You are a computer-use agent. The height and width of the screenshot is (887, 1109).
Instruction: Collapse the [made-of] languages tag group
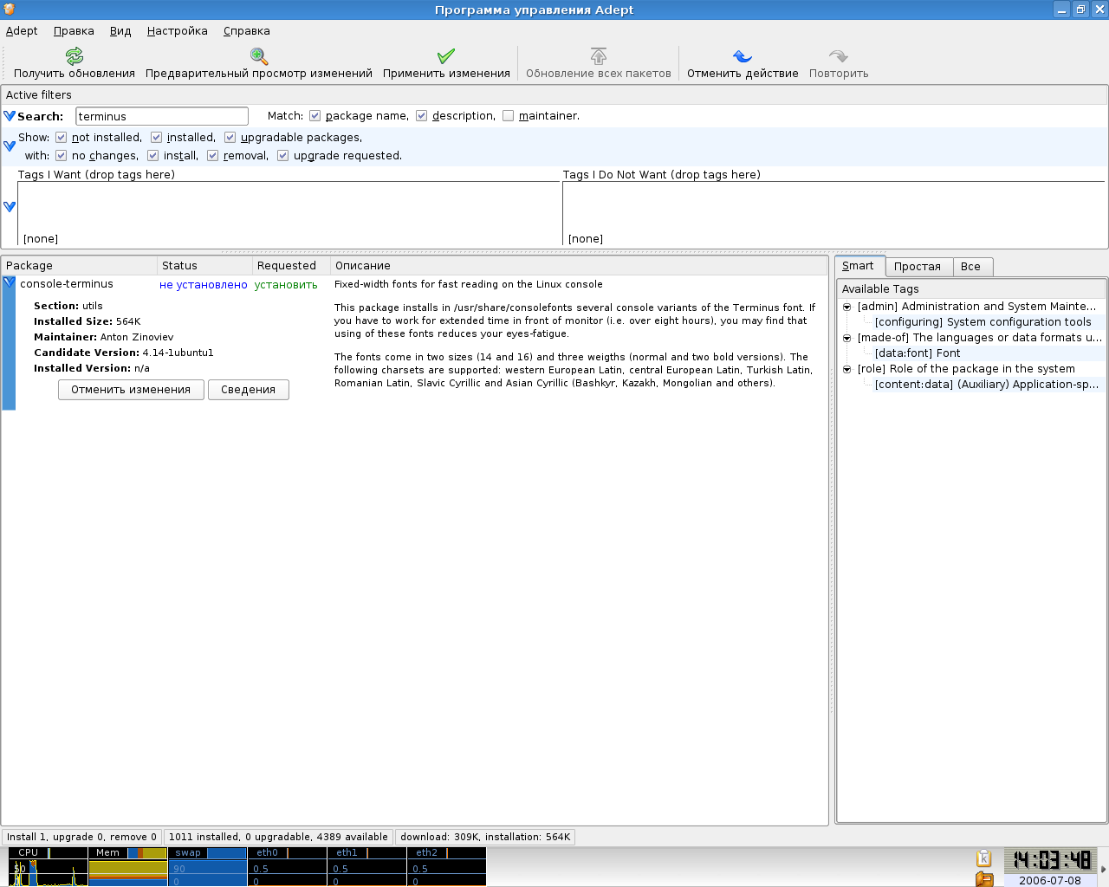847,338
